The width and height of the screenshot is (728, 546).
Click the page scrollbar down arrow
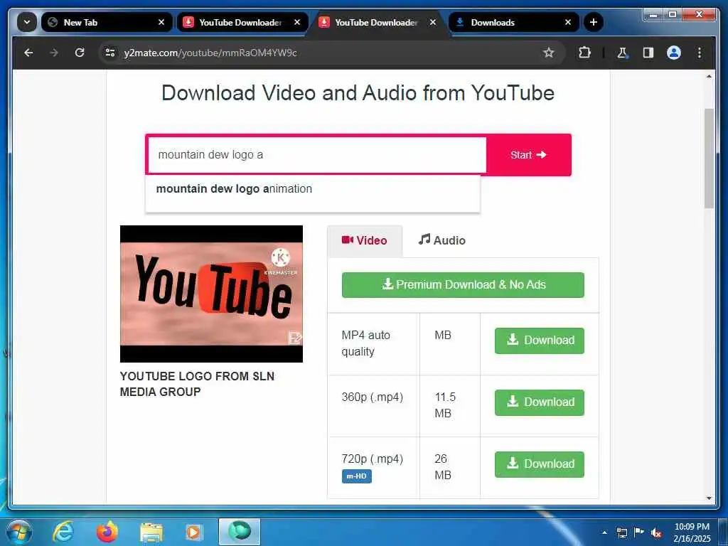pyautogui.click(x=709, y=498)
